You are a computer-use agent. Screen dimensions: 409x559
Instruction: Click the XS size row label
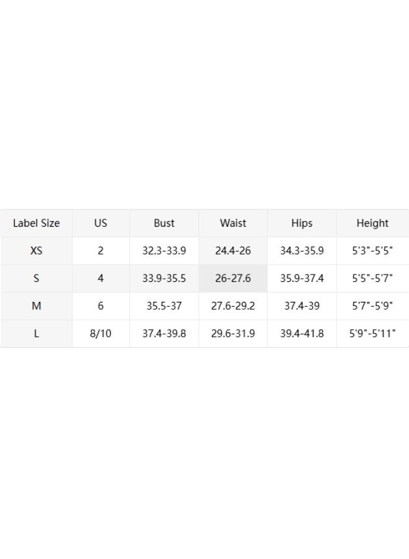tap(37, 251)
